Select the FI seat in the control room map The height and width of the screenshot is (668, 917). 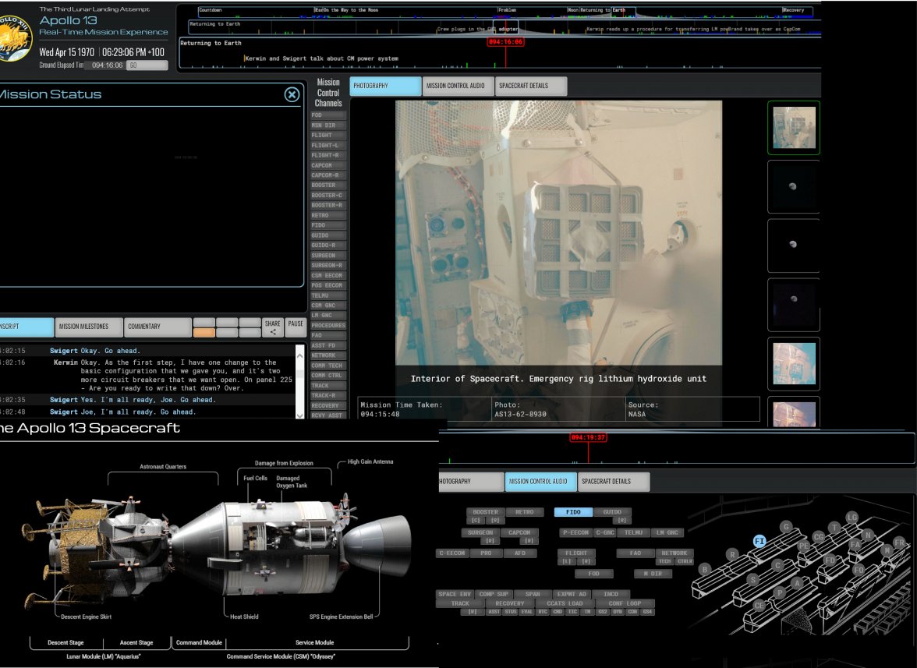(759, 541)
